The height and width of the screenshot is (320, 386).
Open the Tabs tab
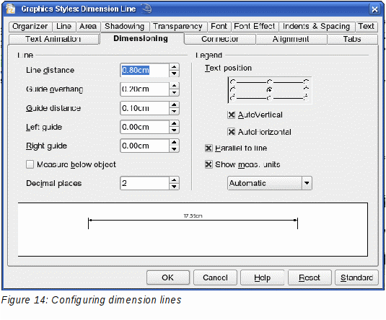tap(352, 39)
